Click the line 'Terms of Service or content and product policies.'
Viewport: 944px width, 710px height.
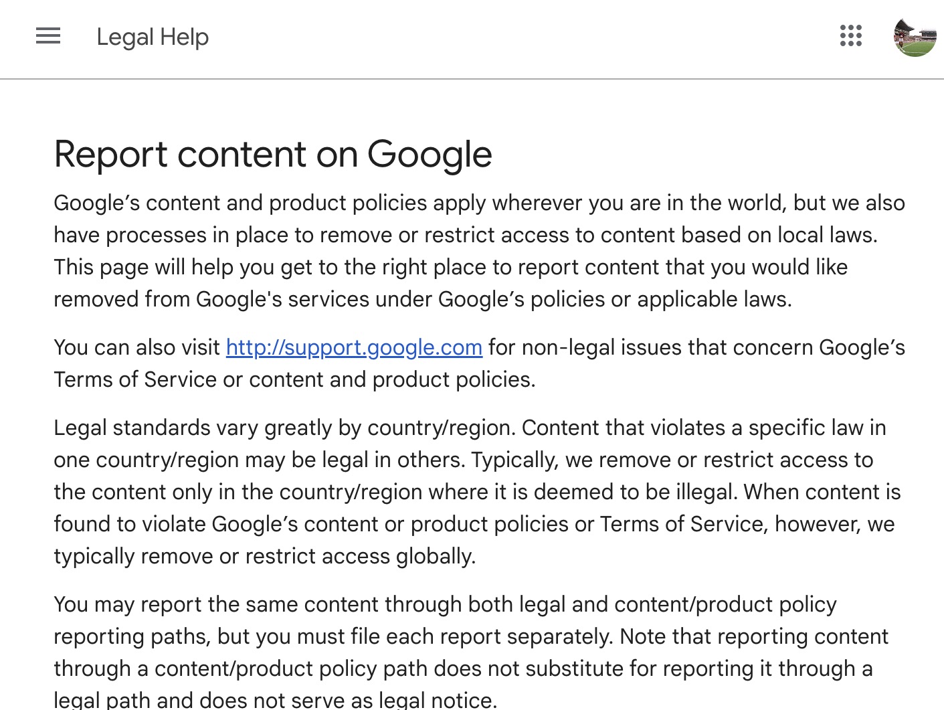(294, 379)
